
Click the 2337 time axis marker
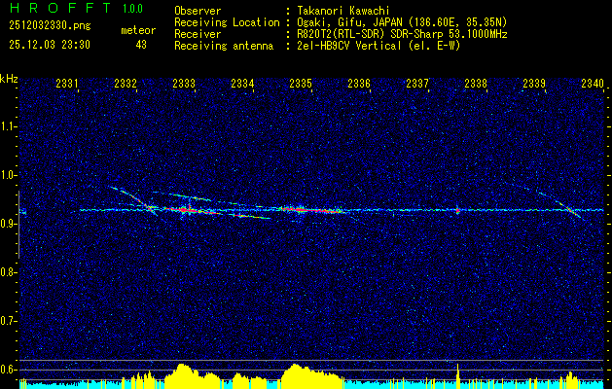coord(417,83)
